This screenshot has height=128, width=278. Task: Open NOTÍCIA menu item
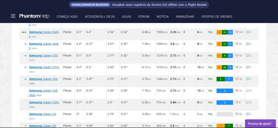(162, 17)
